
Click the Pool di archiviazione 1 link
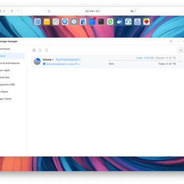click(x=68, y=60)
